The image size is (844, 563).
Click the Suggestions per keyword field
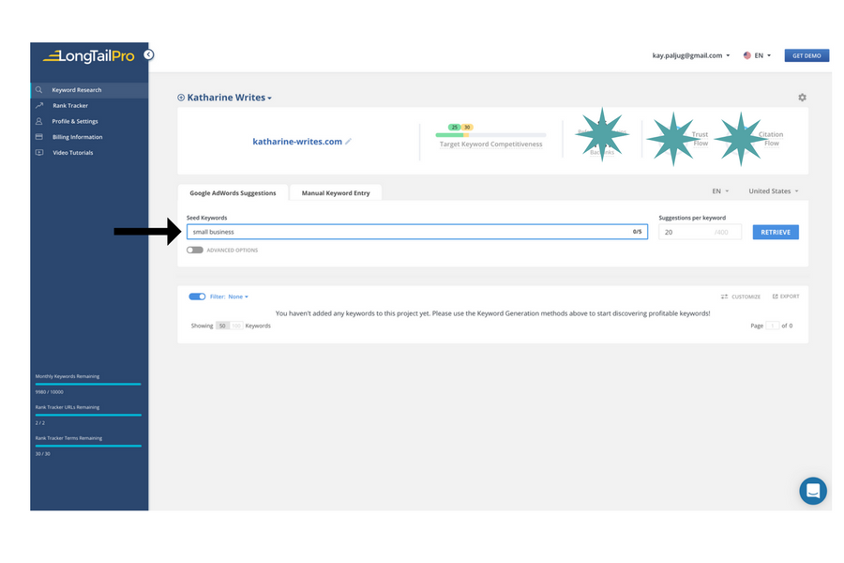pos(700,232)
